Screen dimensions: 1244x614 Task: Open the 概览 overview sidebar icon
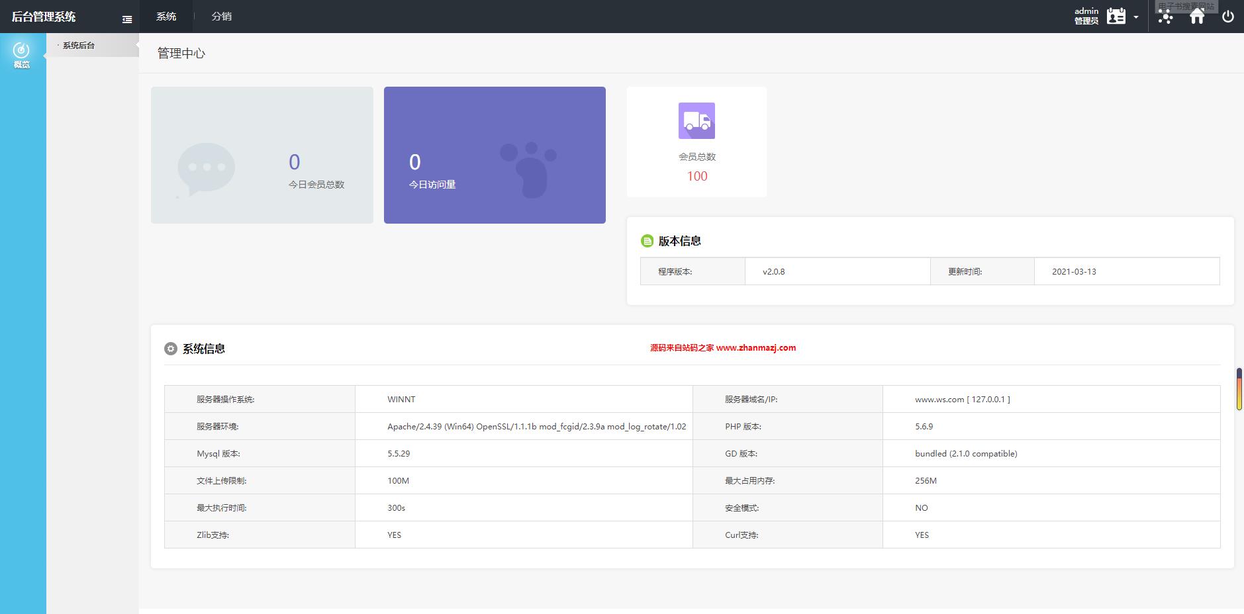click(x=22, y=55)
